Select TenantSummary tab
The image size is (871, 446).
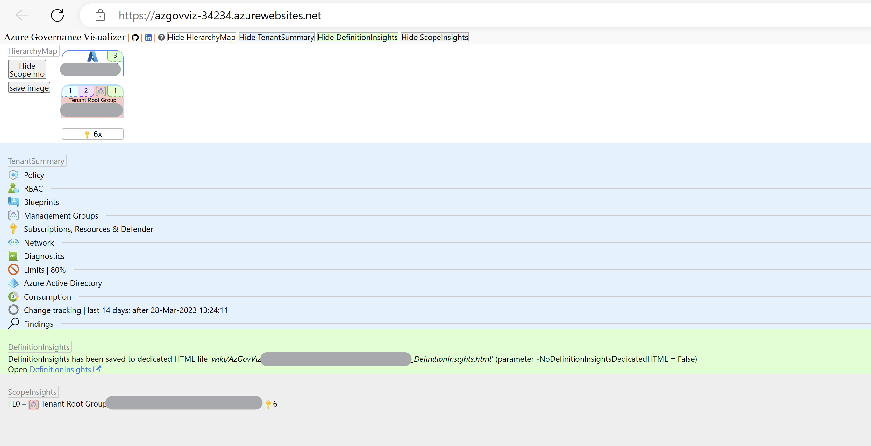pos(36,160)
